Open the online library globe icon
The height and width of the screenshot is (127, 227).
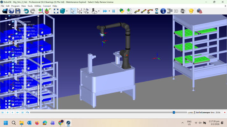pos(11,11)
